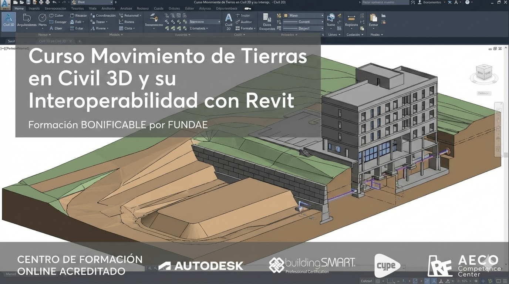Image resolution: width=509 pixels, height=284 pixels.
Task: Click the Rivnss graph tool icon
Action: 121,22
